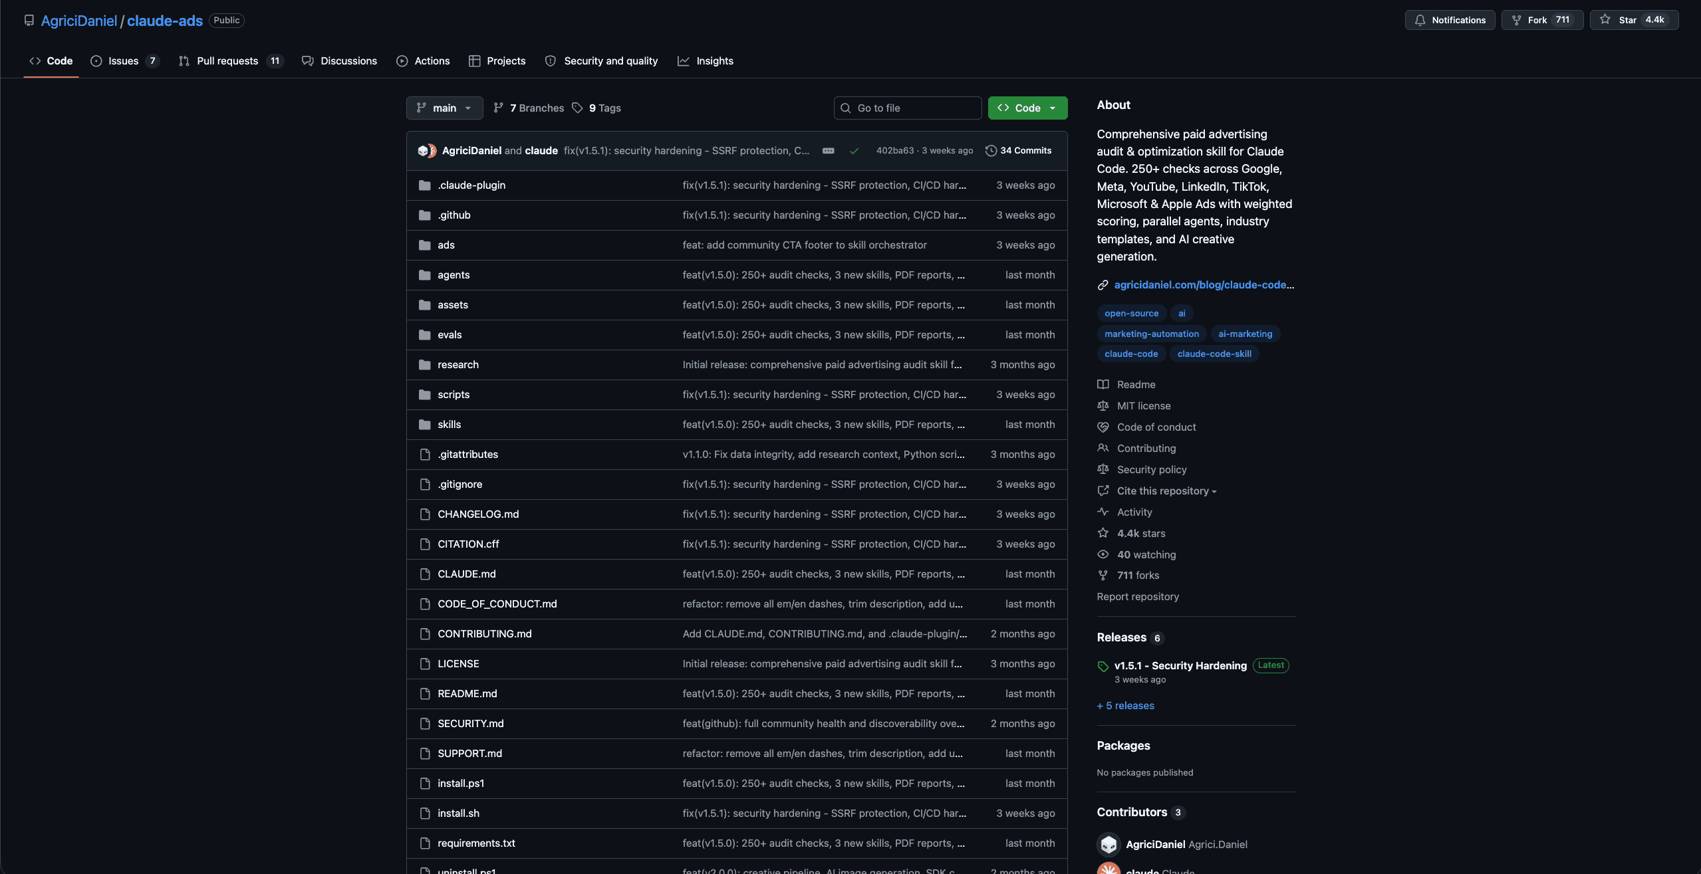Click the Readme book icon
Image resolution: width=1701 pixels, height=874 pixels.
coord(1103,384)
